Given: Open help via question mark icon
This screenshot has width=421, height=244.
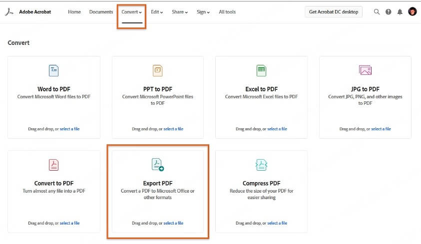Looking at the screenshot, I should tap(389, 12).
